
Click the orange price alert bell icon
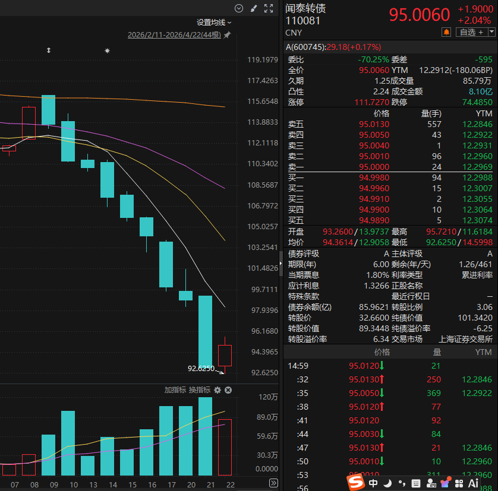coord(446,32)
